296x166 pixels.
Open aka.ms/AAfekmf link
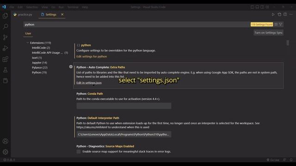click(92, 127)
